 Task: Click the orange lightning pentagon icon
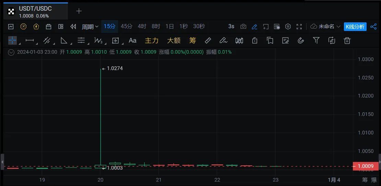(x=36, y=26)
